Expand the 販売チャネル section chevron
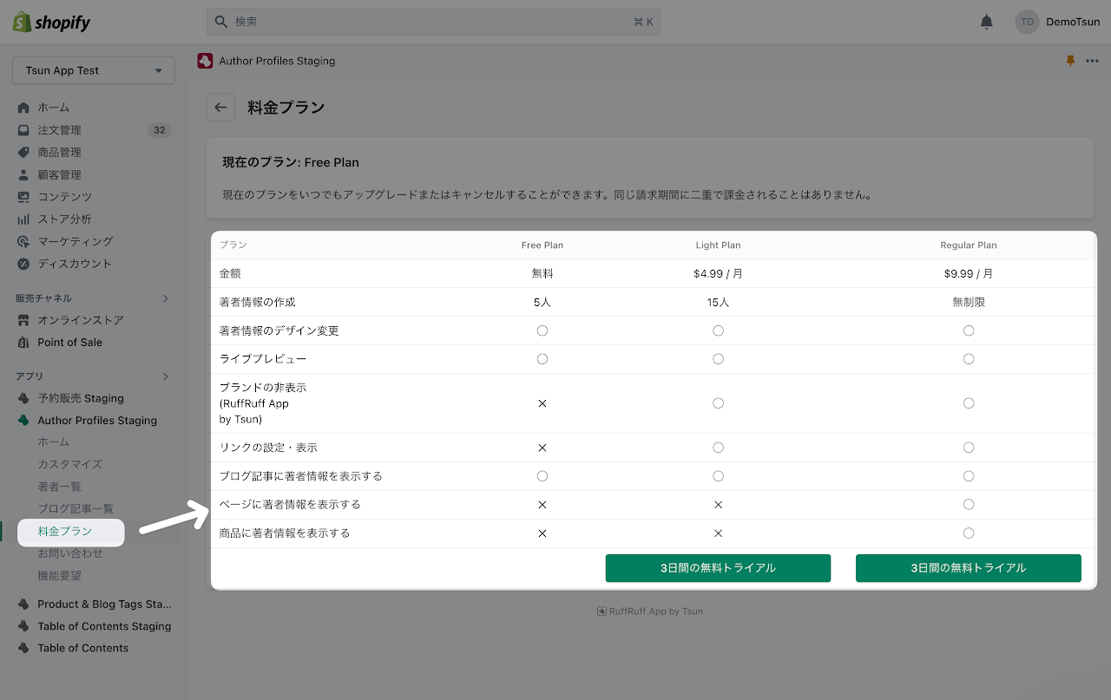Image resolution: width=1111 pixels, height=700 pixels. [166, 298]
